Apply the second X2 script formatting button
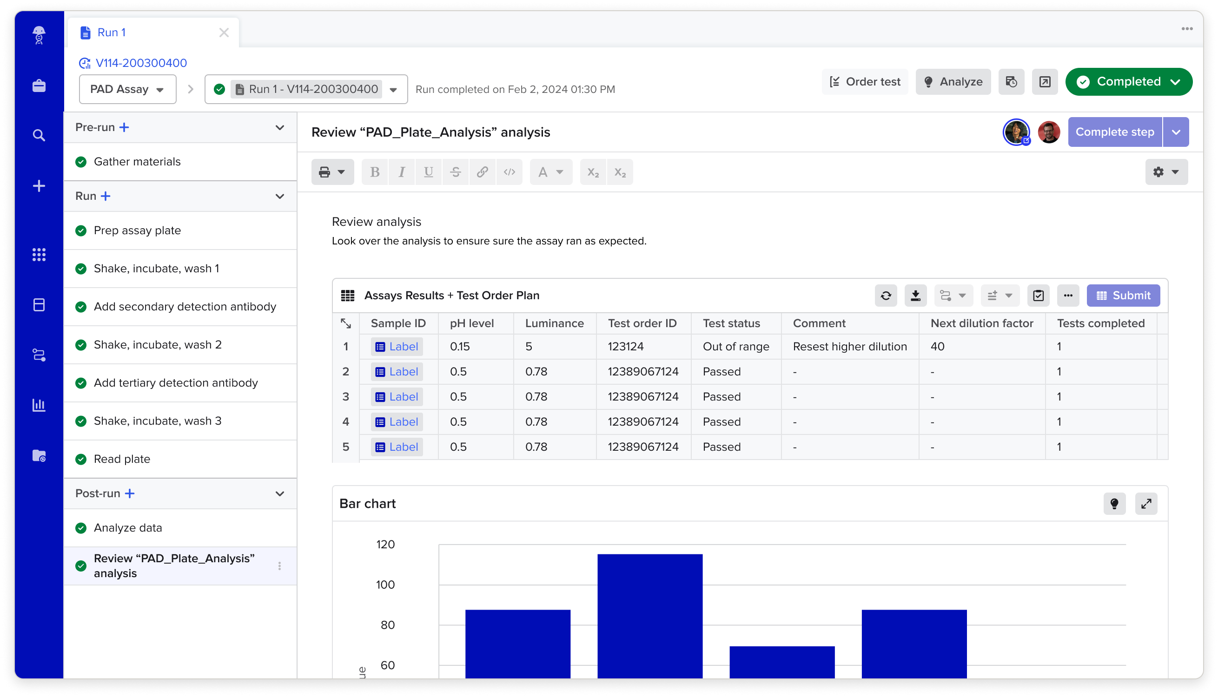1218x697 pixels. click(x=620, y=172)
